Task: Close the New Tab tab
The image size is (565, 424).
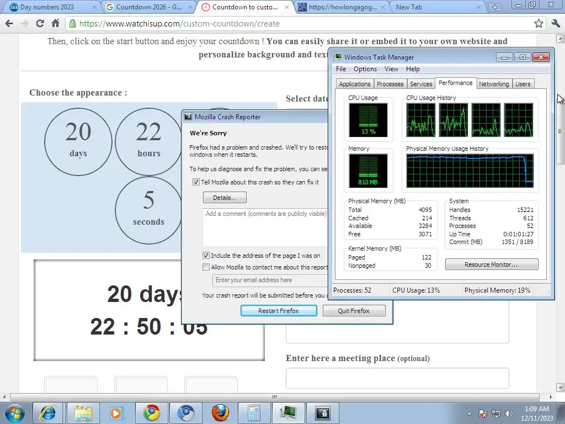Action: click(x=479, y=7)
